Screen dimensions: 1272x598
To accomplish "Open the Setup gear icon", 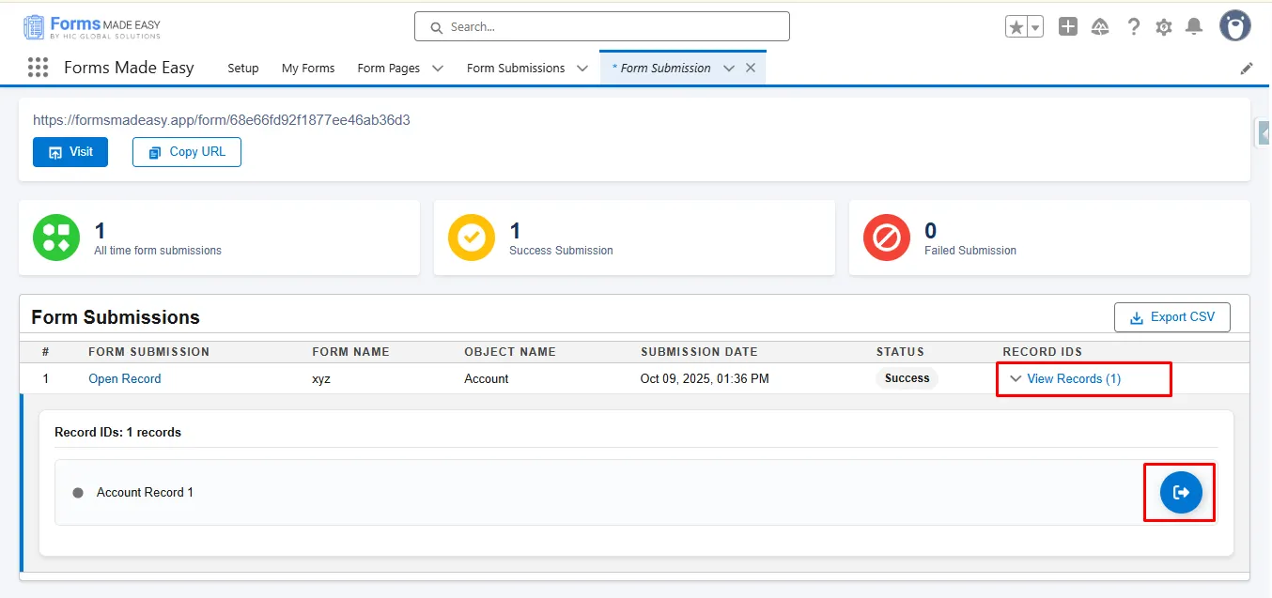I will click(1164, 27).
